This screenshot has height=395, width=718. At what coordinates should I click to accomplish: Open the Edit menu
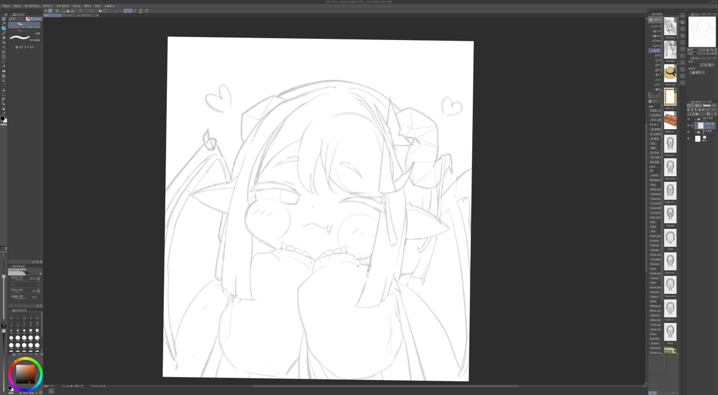tap(17, 6)
